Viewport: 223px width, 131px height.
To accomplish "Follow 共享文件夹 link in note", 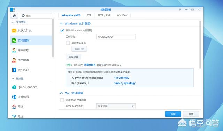I will (90, 65).
